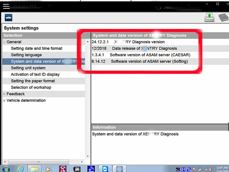
Task: Click the selection panel scroll up arrow
Action: 88,42
